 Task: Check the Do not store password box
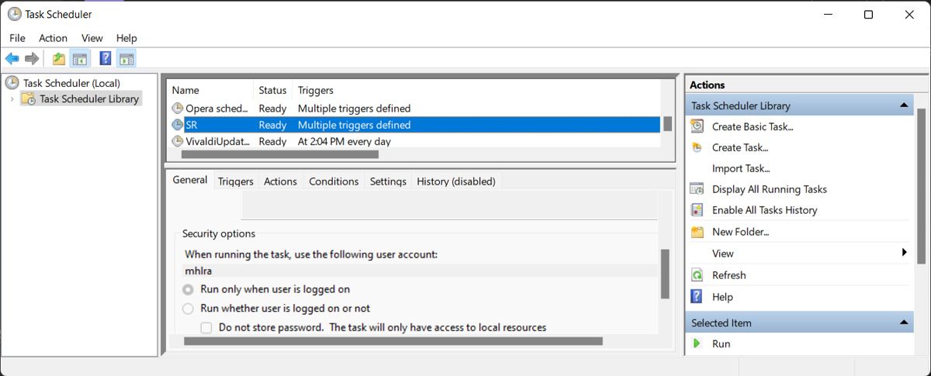click(x=206, y=328)
